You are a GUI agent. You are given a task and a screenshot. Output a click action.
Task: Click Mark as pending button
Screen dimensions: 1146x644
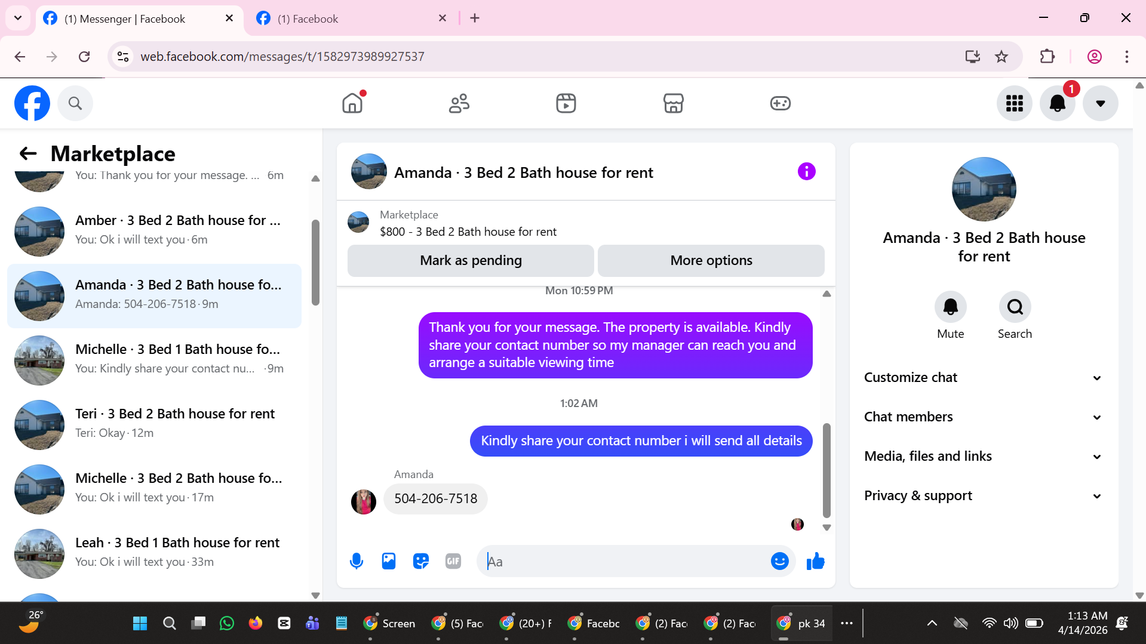coord(471,260)
